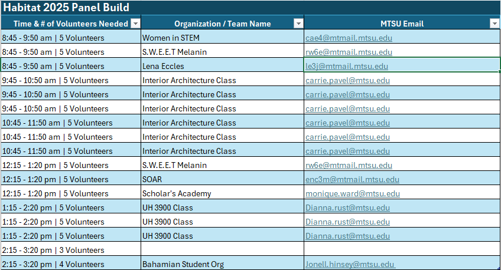501x270 pixels.
Task: Open the monique.ward@mtsu.edu email link
Action: click(352, 194)
